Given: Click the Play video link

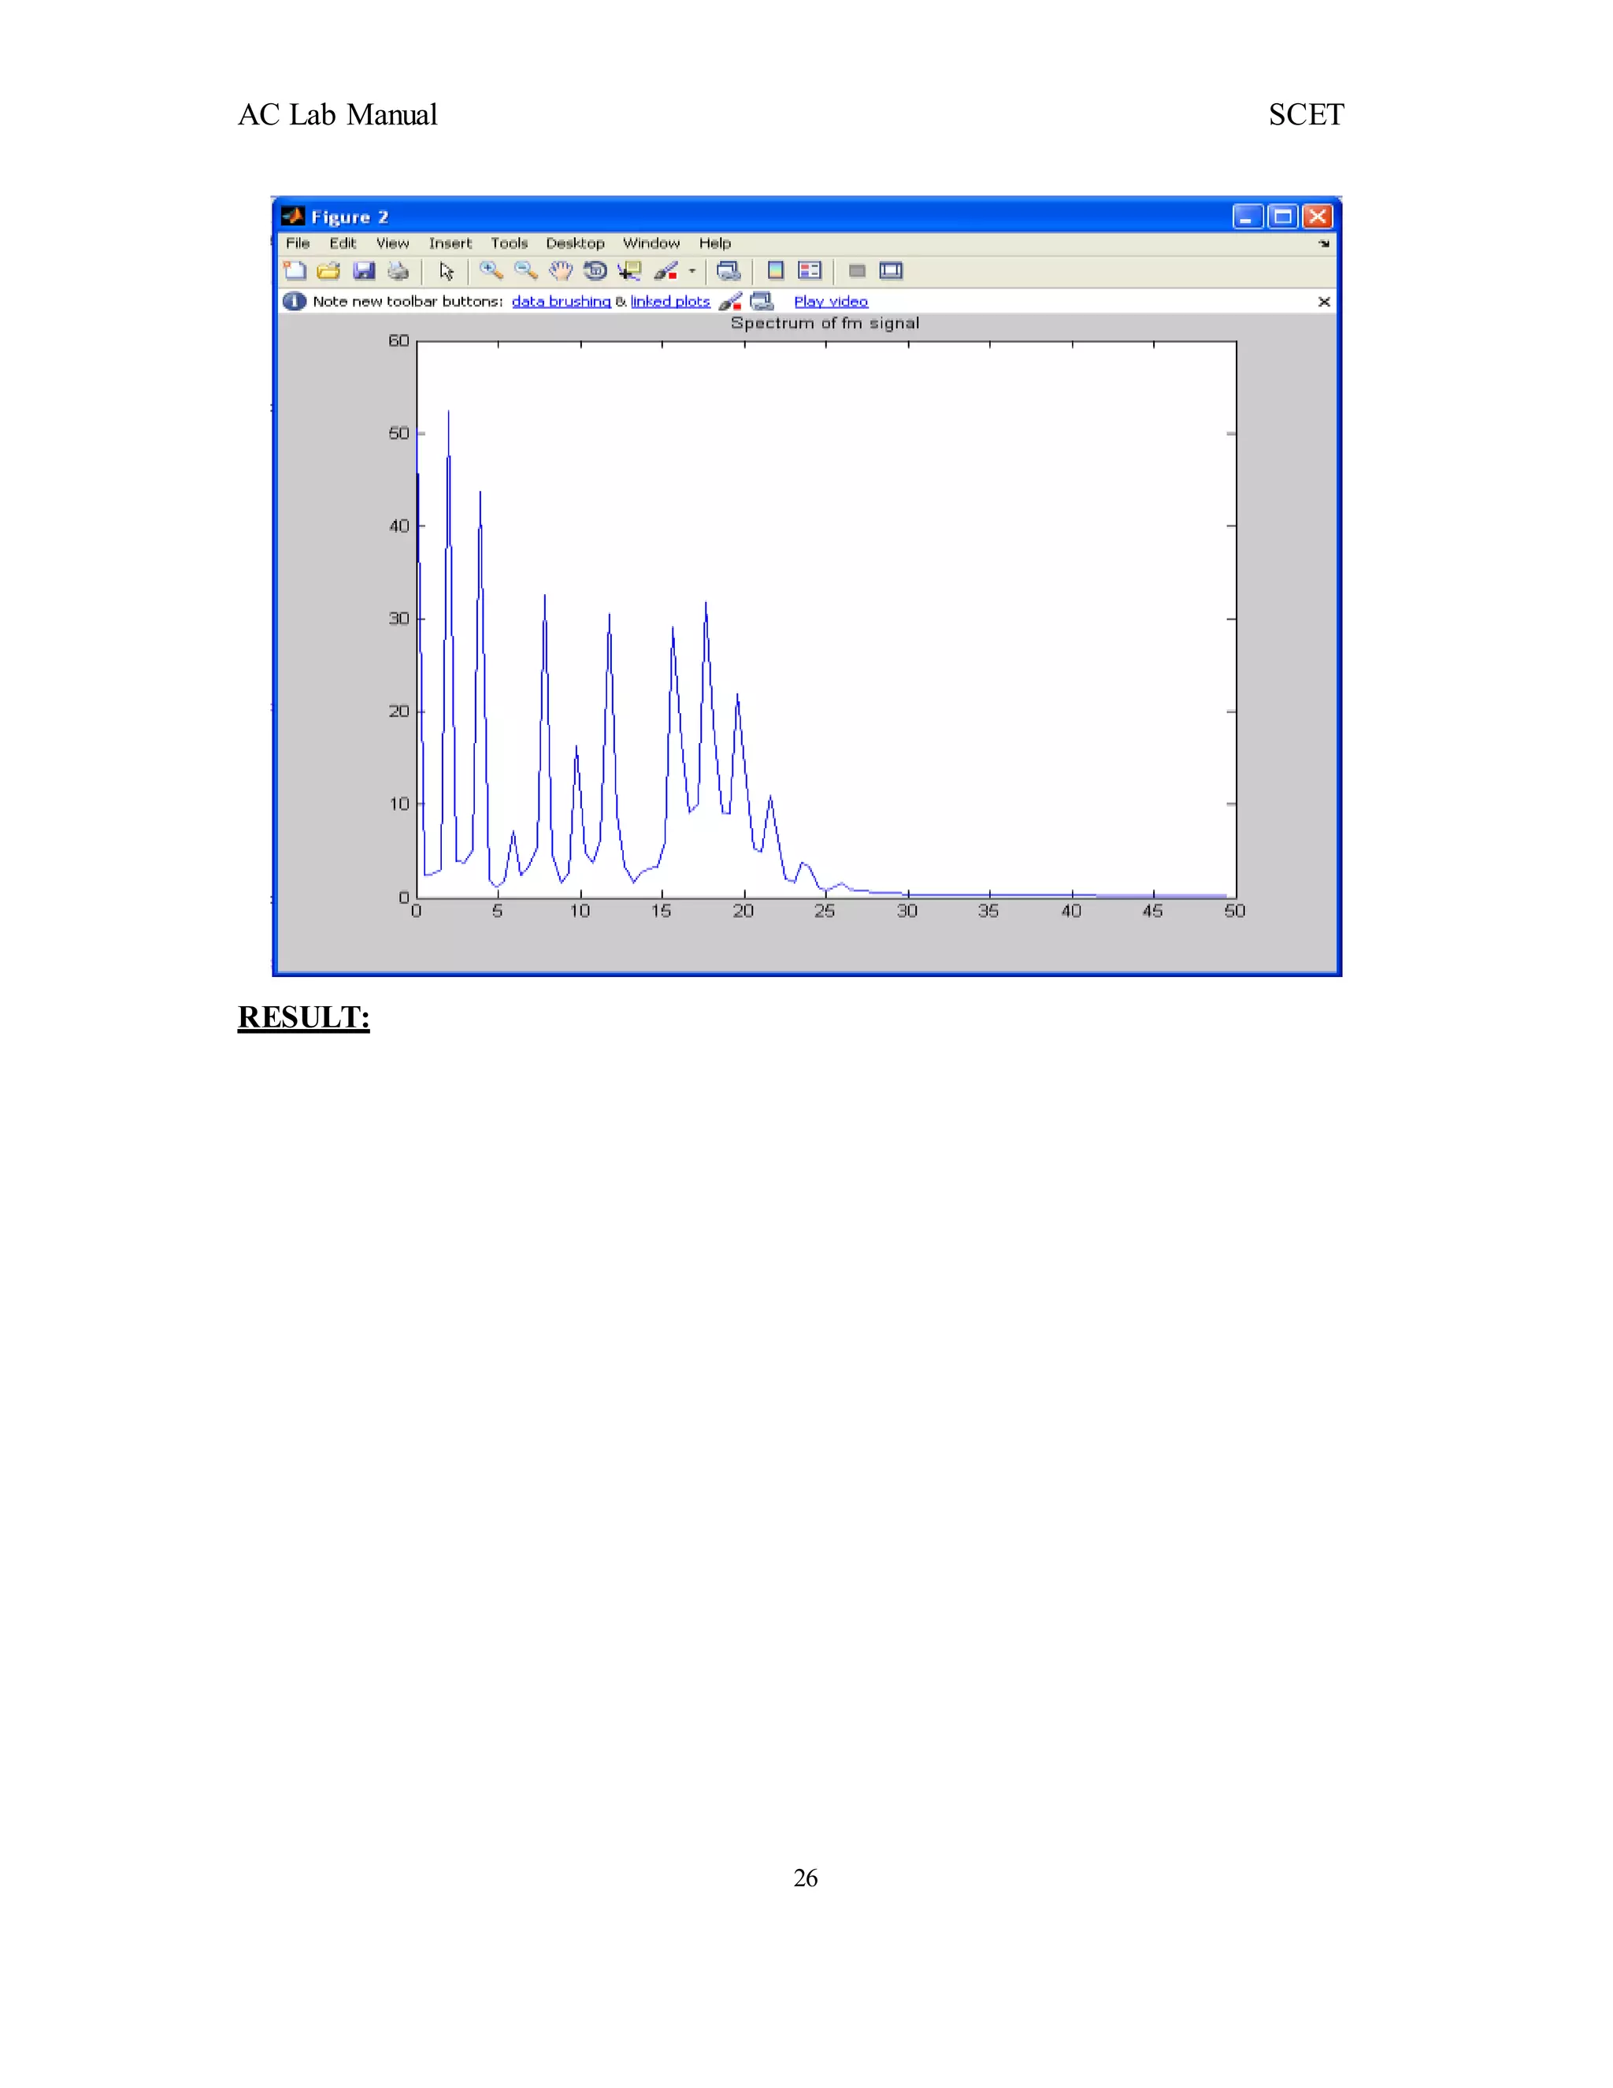Looking at the screenshot, I should (830, 302).
